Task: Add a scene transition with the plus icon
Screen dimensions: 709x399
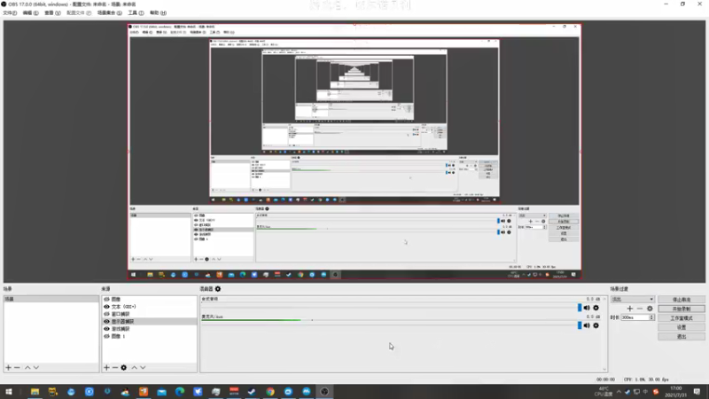Action: (630, 309)
